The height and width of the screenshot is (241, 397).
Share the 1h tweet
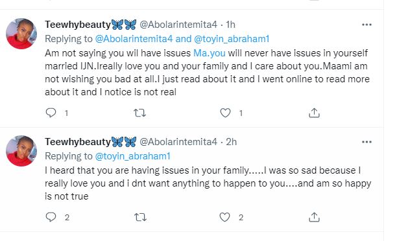coord(314,113)
